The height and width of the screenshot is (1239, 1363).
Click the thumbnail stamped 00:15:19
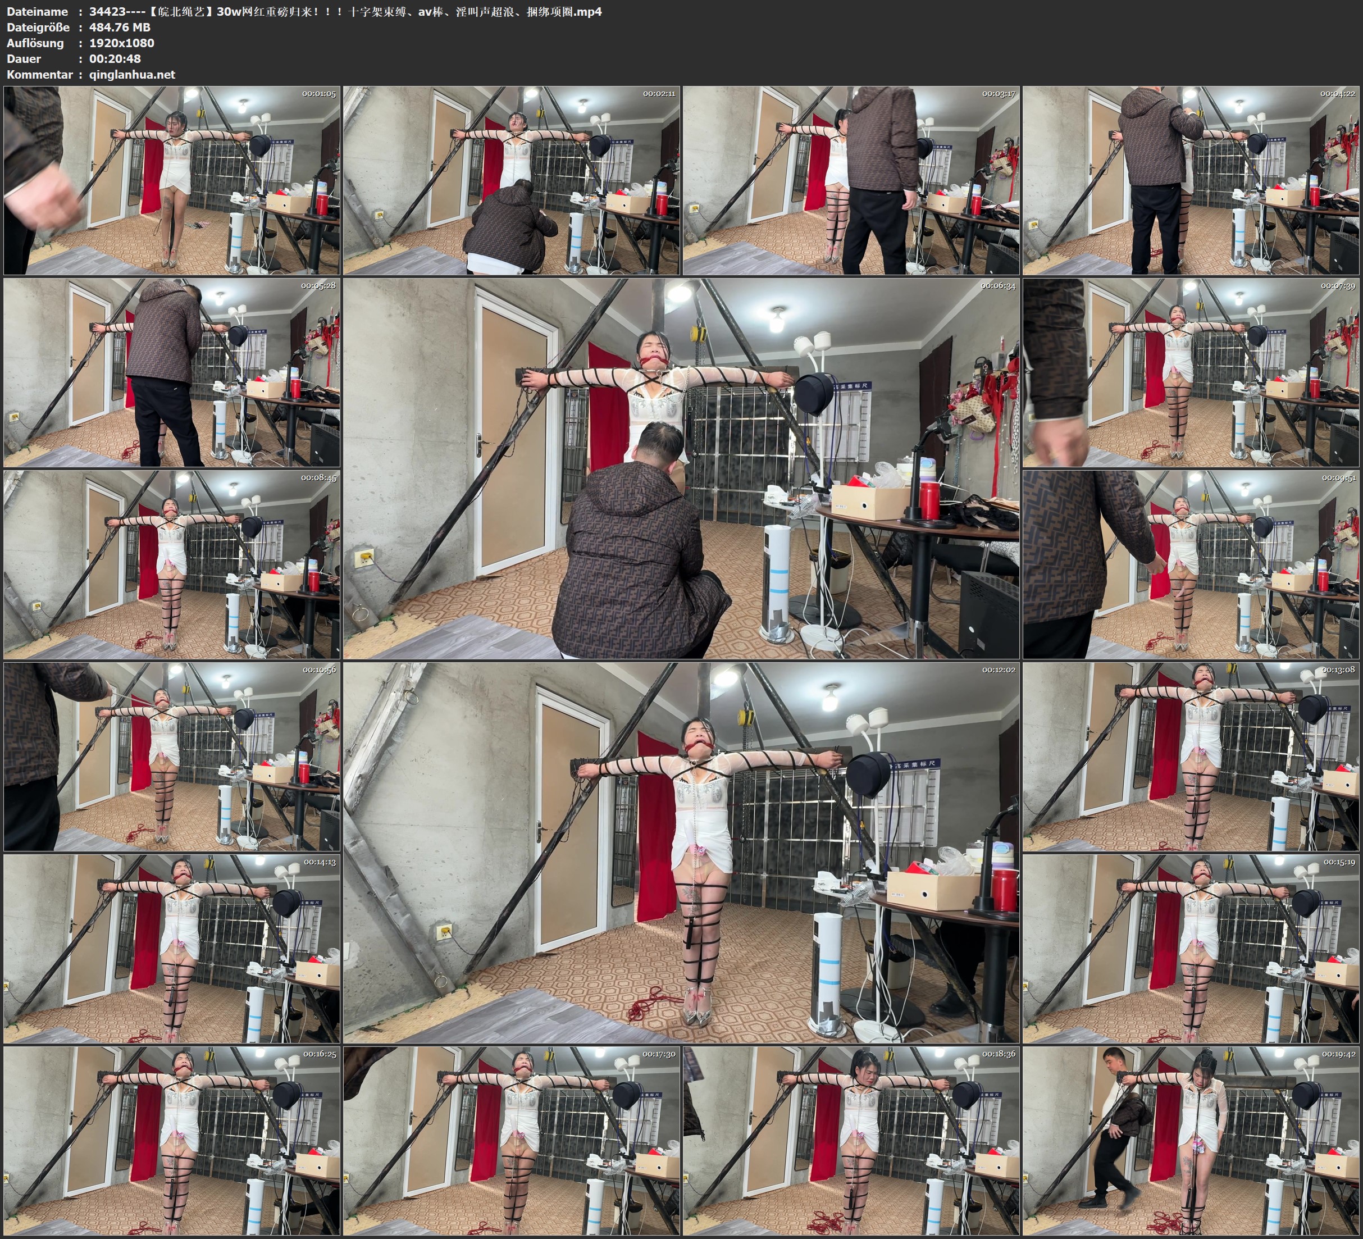(x=1191, y=948)
